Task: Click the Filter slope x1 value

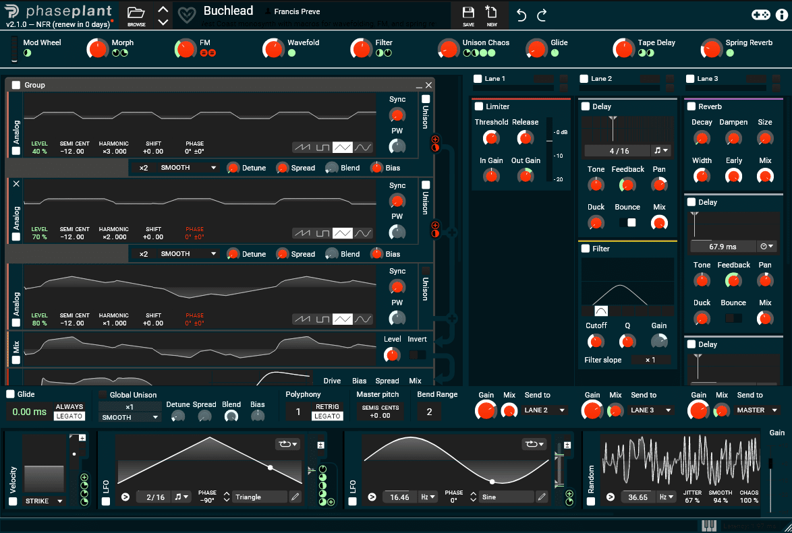Action: click(650, 360)
